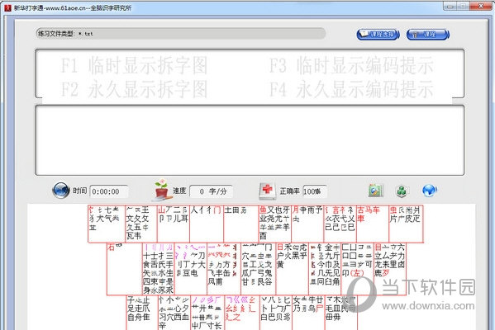This screenshot has height=330, width=495.
Task: Click the key cell containing 鱼又也牙
Action: coord(274,224)
